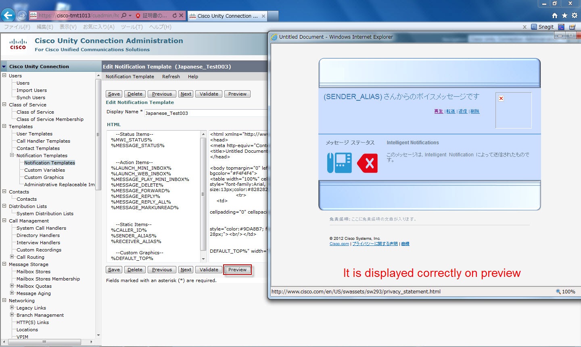Open the ヘルプ(H) menu
Image resolution: width=581 pixels, height=347 pixels.
[x=160, y=27]
